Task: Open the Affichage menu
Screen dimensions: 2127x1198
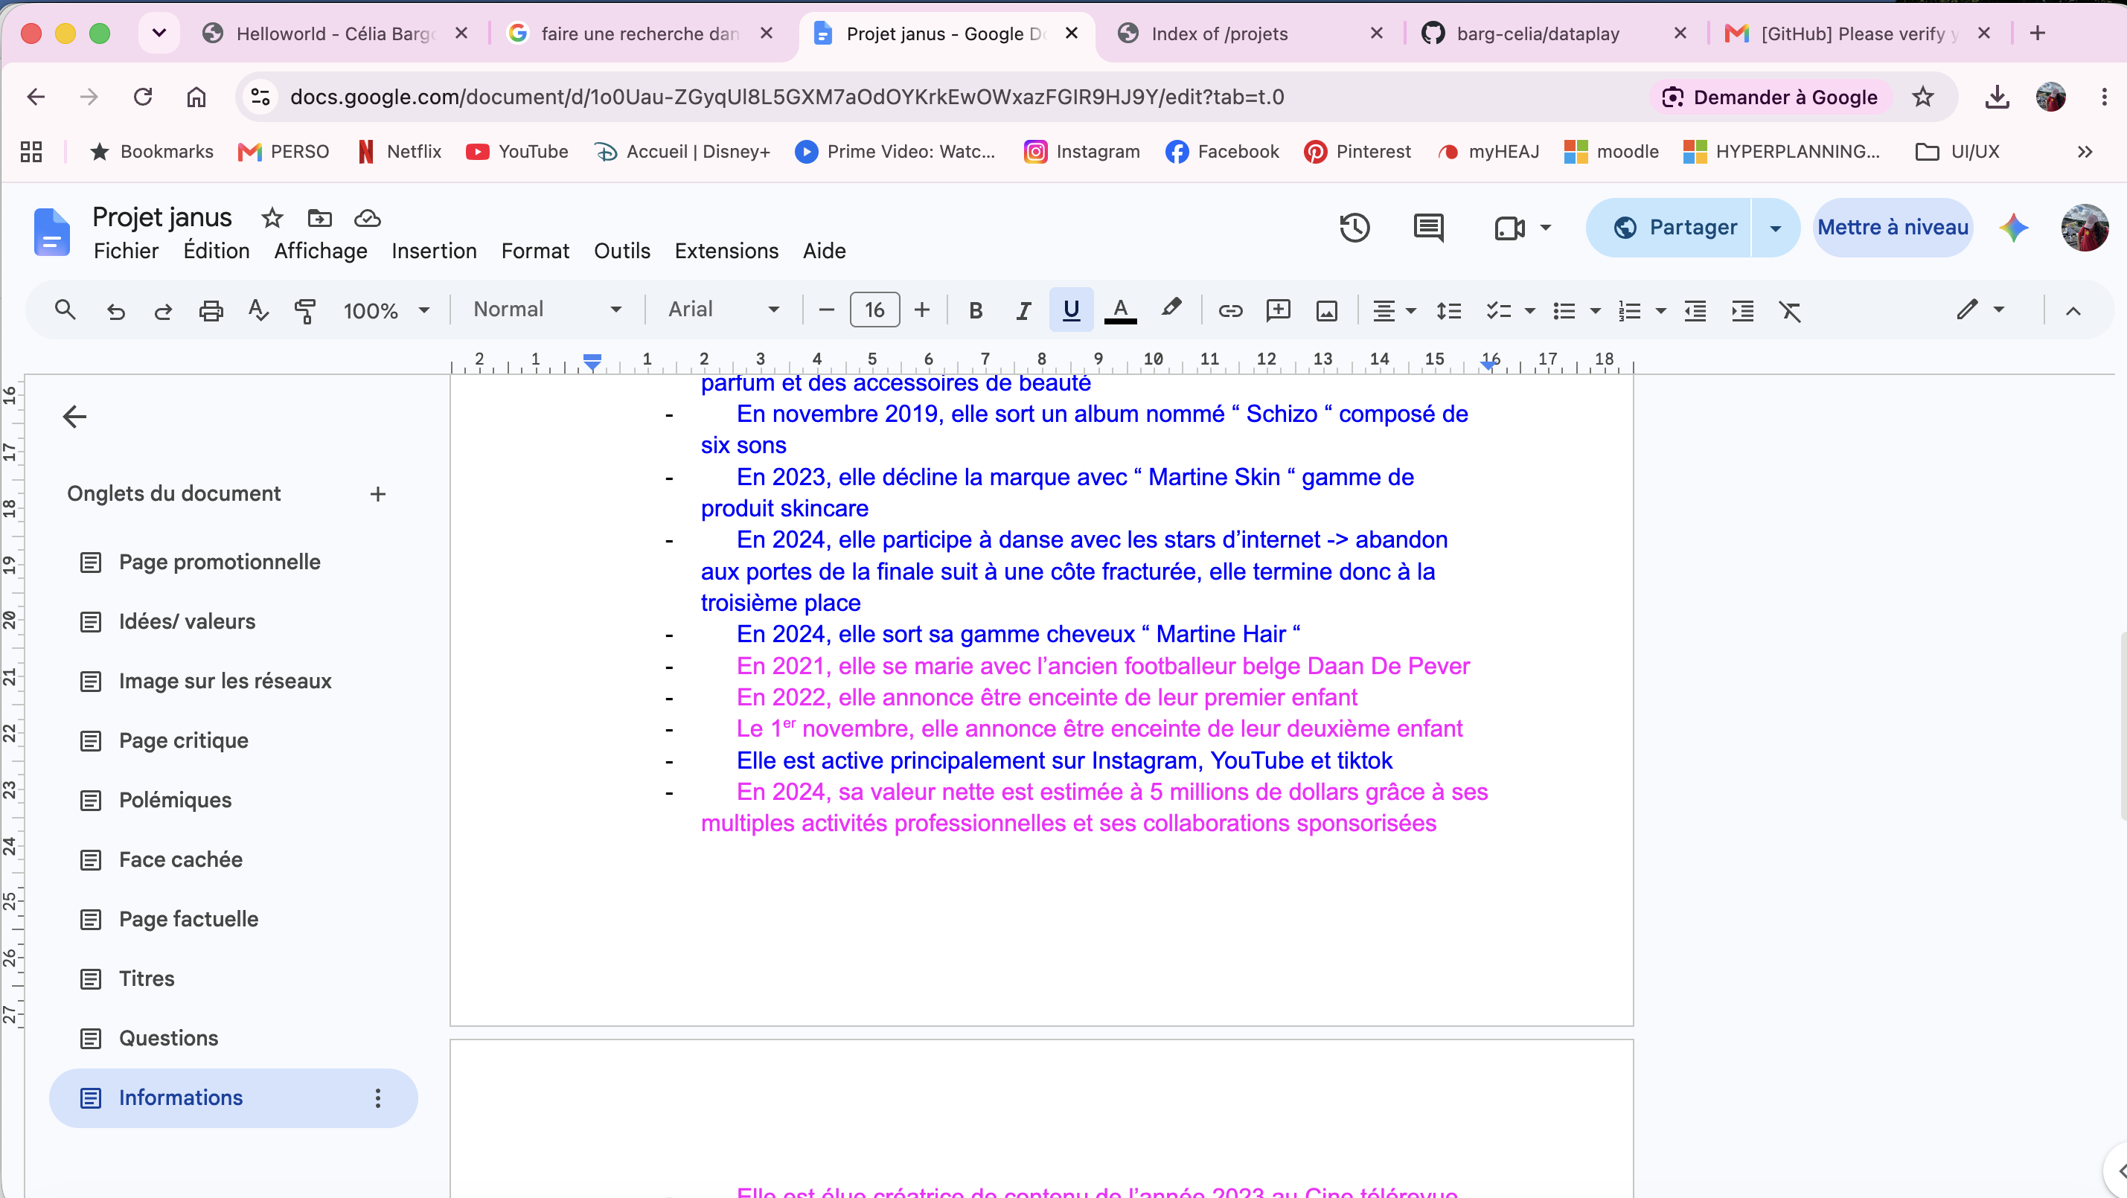Action: pos(320,251)
